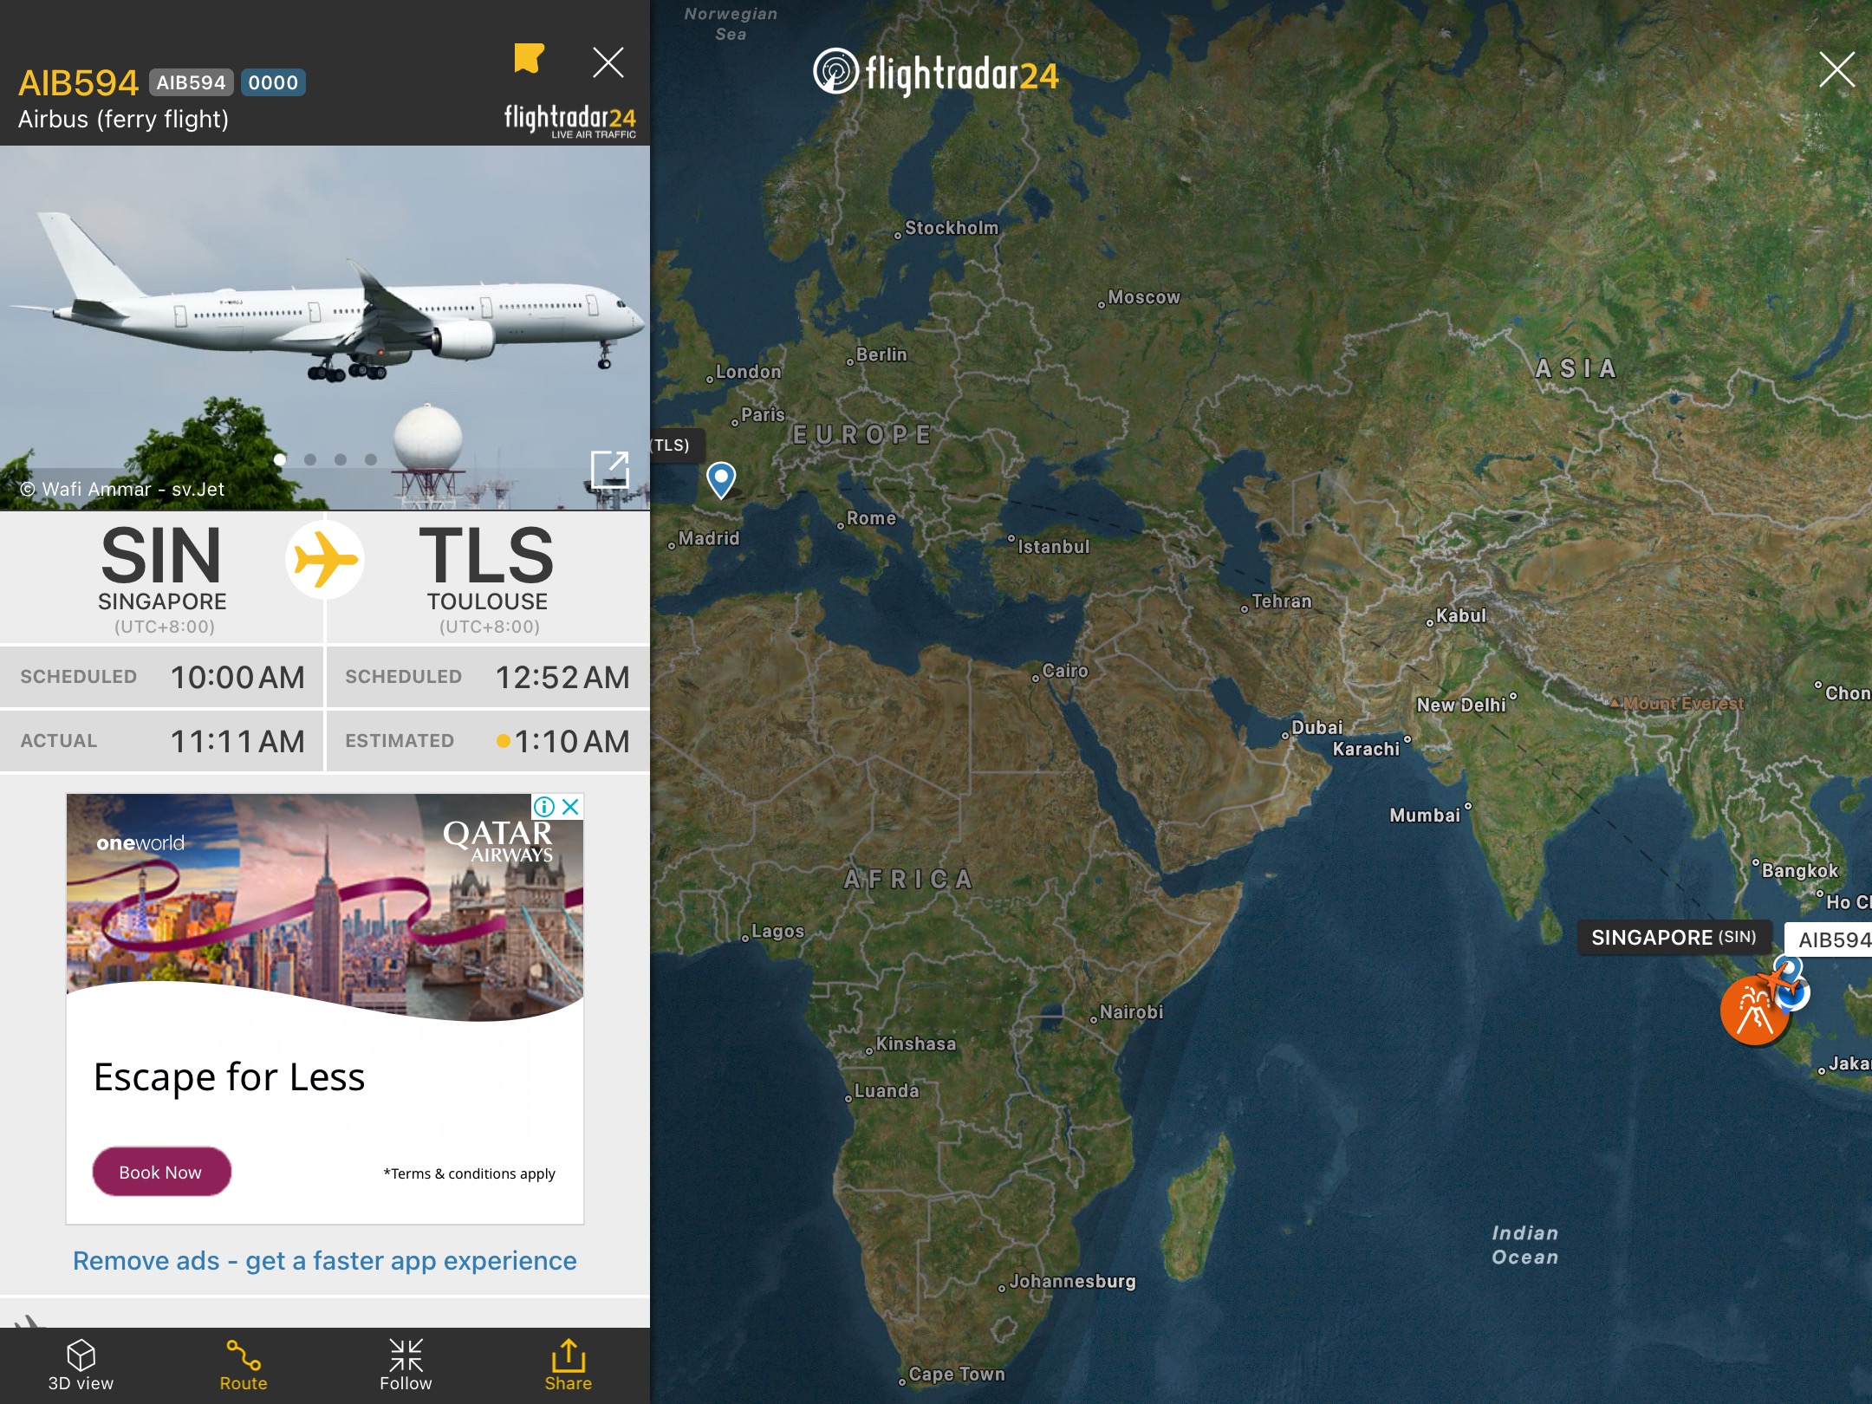Select the 0000 squawk code badge

(x=273, y=82)
